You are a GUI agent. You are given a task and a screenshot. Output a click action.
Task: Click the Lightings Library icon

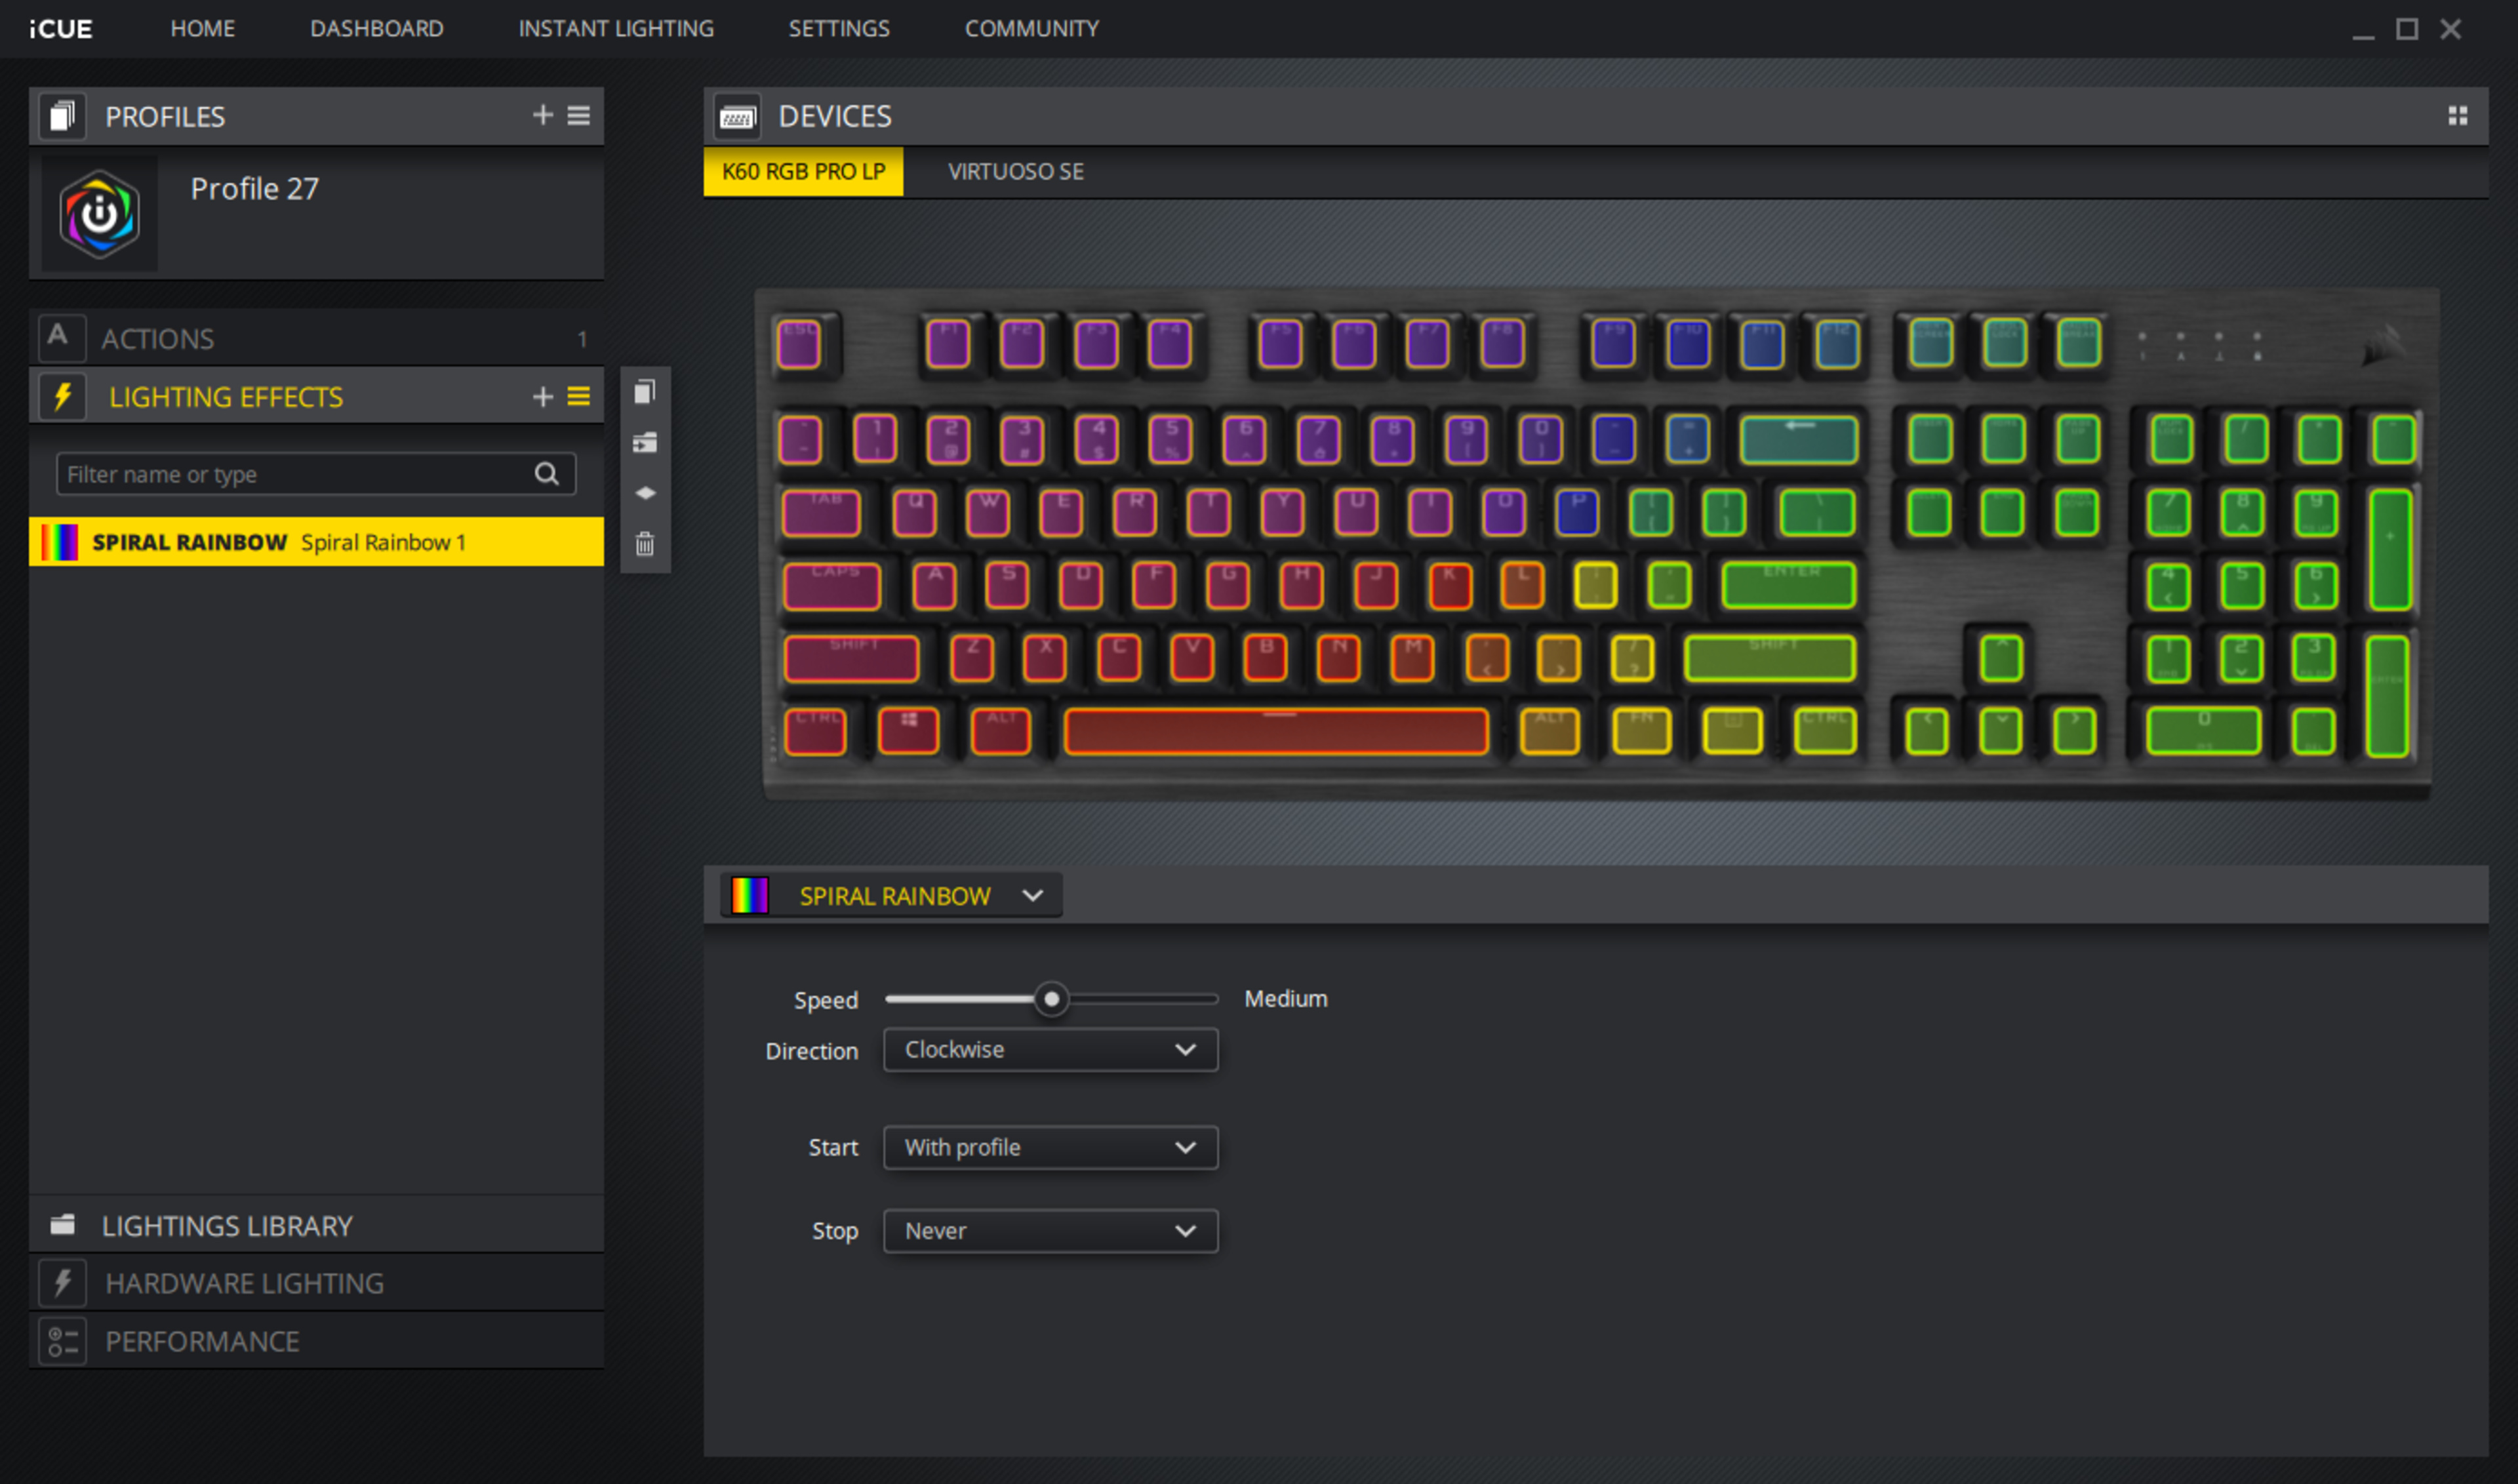click(62, 1224)
